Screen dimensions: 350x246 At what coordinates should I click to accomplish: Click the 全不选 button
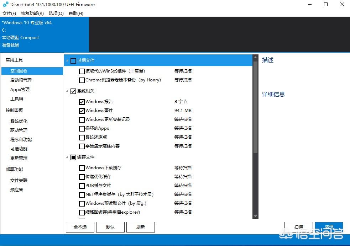[80, 227]
